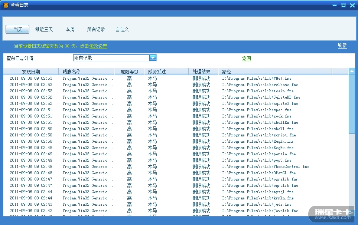Image resolution: width=358 pixels, height=225 pixels.
Task: Select row with path ogrelib.fne
Action: click(x=176, y=186)
